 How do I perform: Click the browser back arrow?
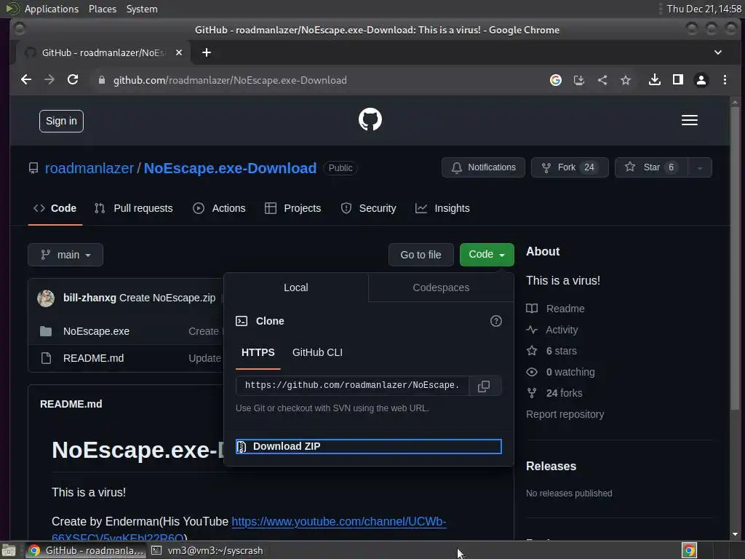pos(26,80)
